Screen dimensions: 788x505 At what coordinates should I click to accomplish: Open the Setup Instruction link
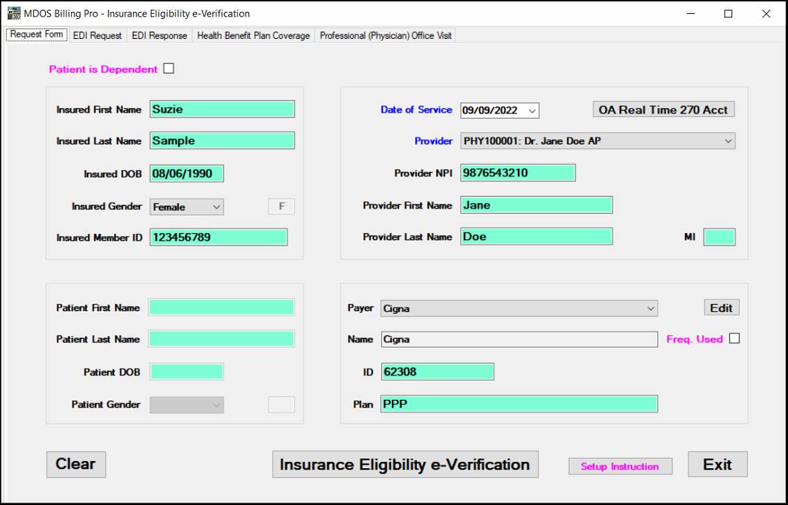click(620, 465)
